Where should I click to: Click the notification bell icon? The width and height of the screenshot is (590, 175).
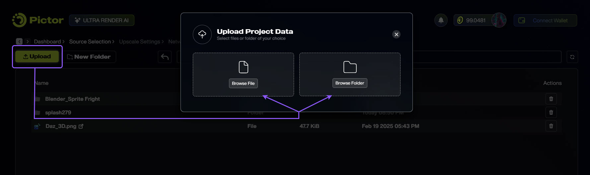(x=441, y=20)
